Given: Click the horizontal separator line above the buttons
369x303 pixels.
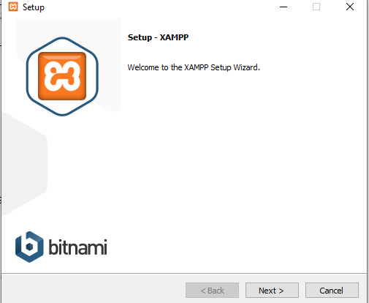Looking at the screenshot, I should tap(184, 273).
